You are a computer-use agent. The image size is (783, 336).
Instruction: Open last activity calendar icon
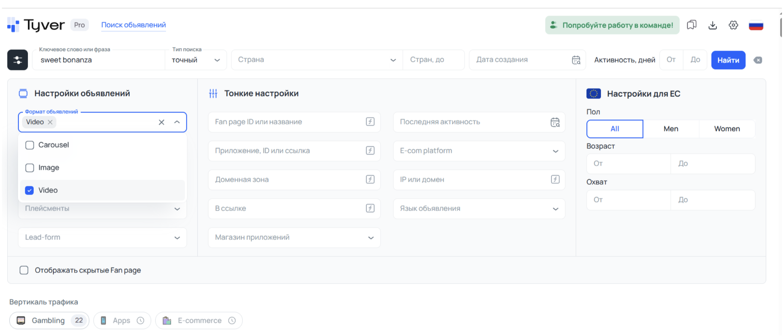click(555, 122)
